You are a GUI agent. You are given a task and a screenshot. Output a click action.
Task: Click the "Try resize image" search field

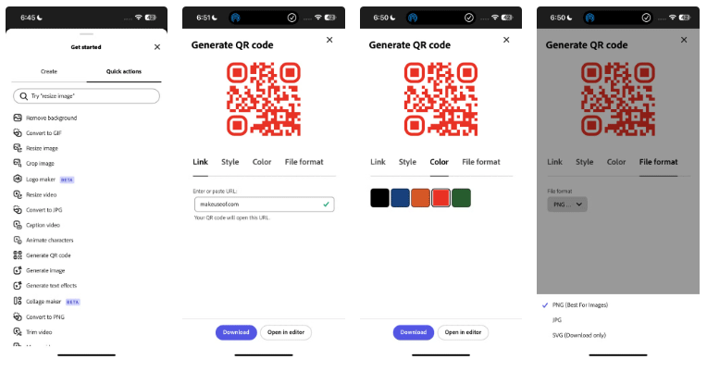[x=87, y=96]
